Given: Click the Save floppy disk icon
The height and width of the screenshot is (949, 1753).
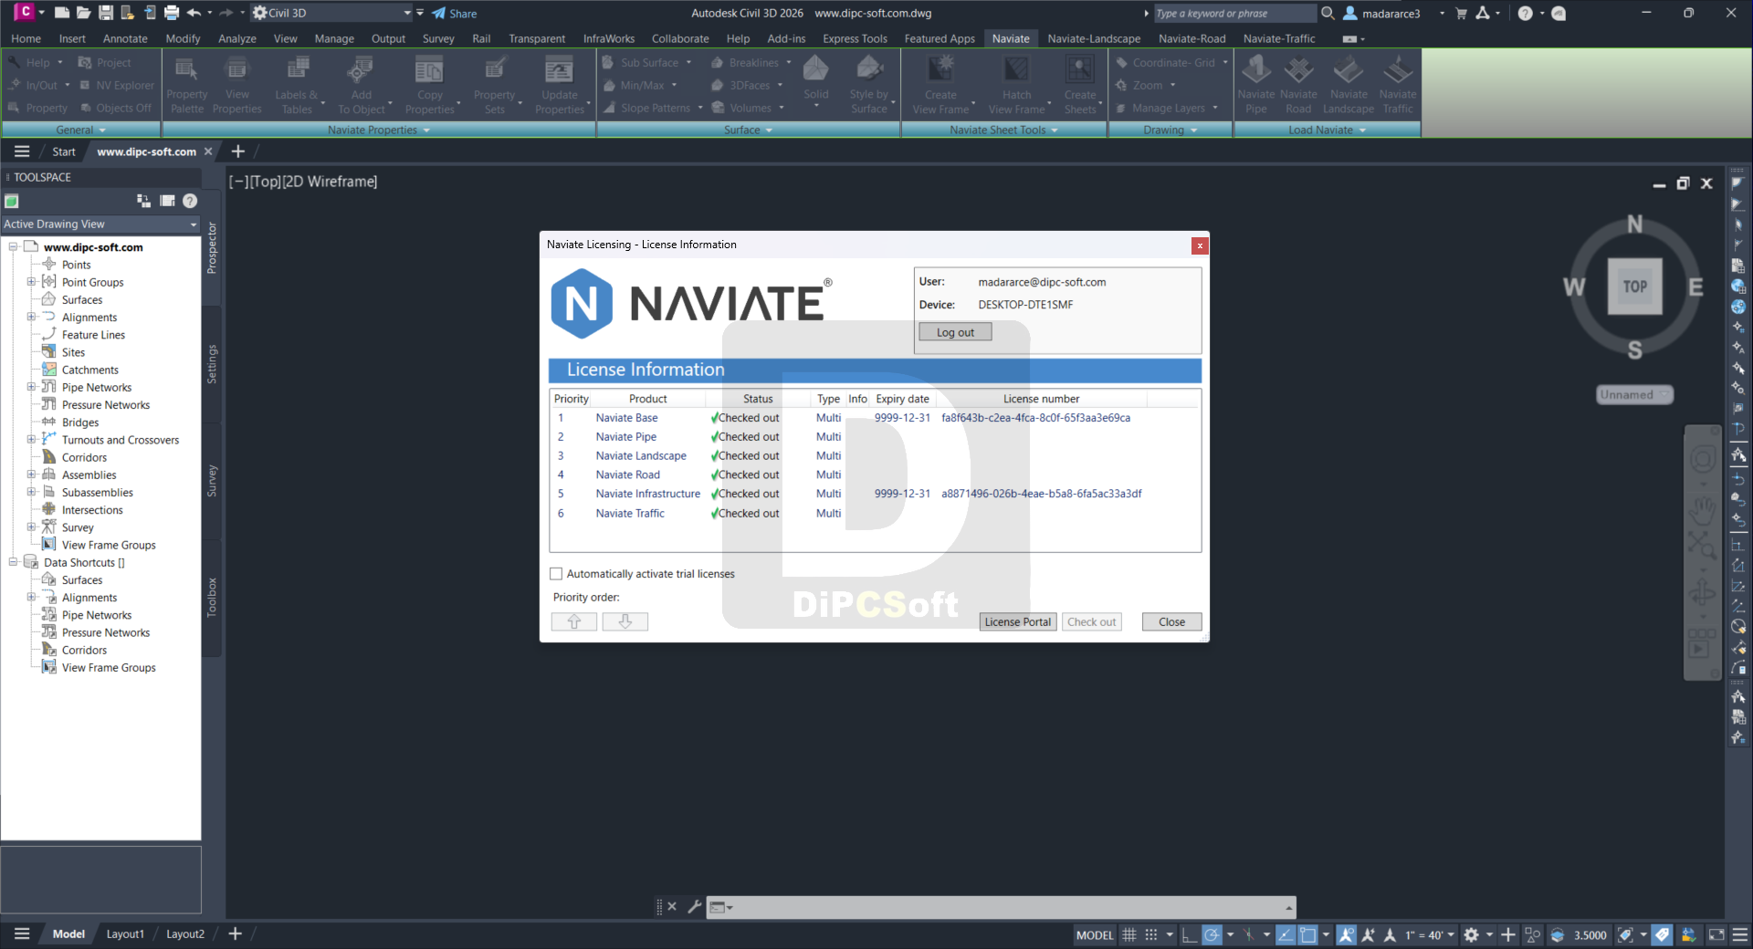Looking at the screenshot, I should click(x=106, y=13).
